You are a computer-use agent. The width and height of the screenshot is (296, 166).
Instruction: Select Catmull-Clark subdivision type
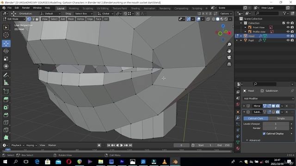[x=256, y=119]
